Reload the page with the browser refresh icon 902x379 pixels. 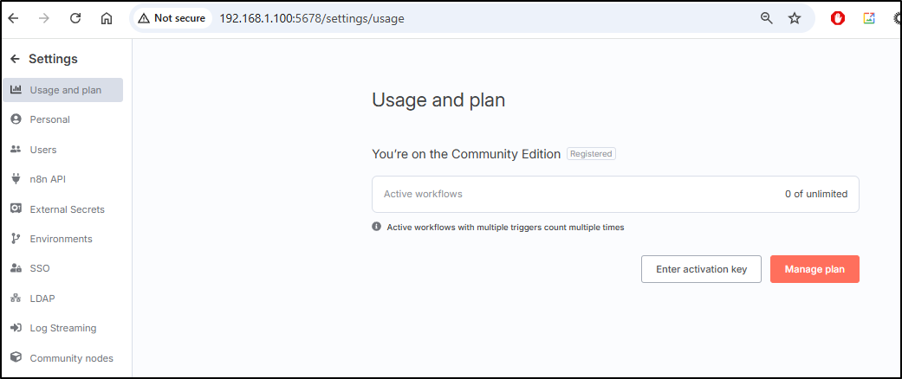[x=75, y=18]
